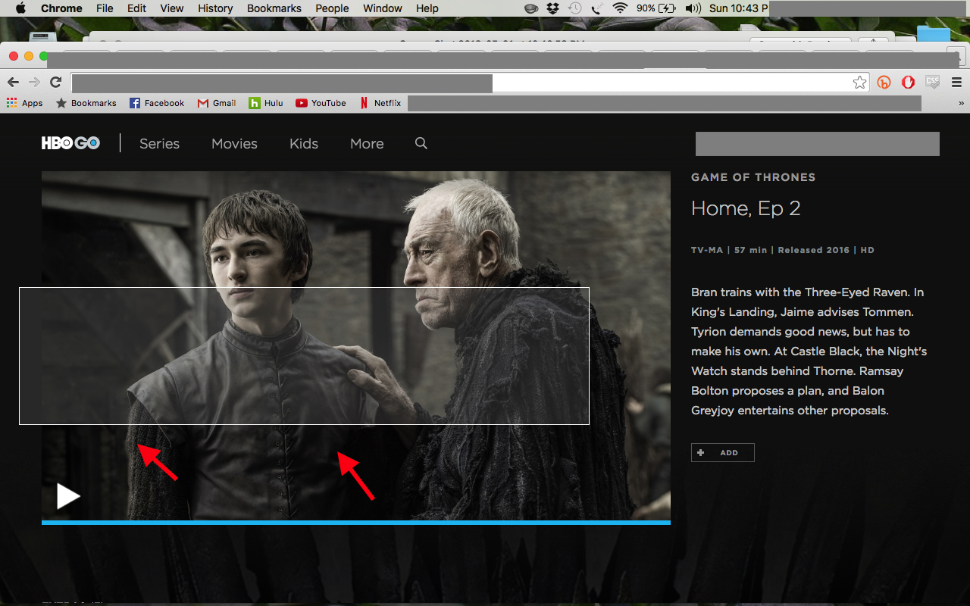Click the episode video thumbnail image
The height and width of the screenshot is (606, 970).
coord(356,345)
